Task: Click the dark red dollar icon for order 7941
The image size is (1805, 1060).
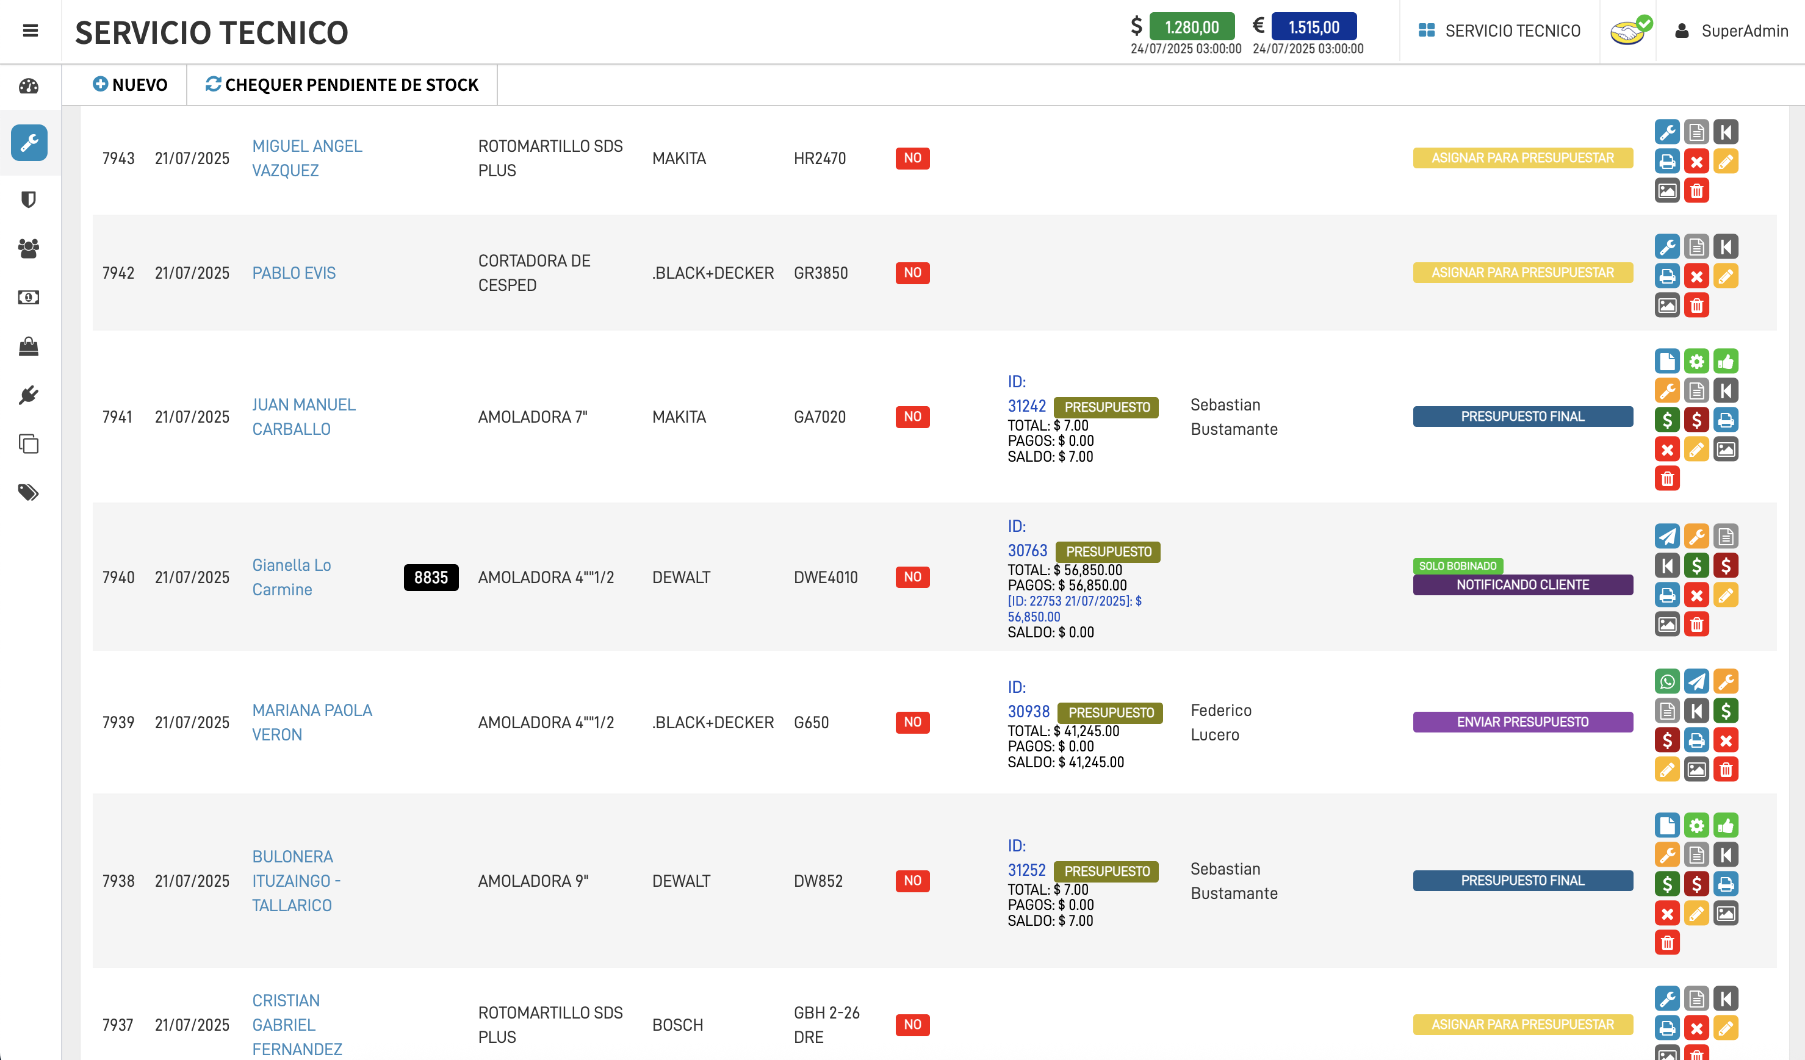Action: click(1696, 420)
